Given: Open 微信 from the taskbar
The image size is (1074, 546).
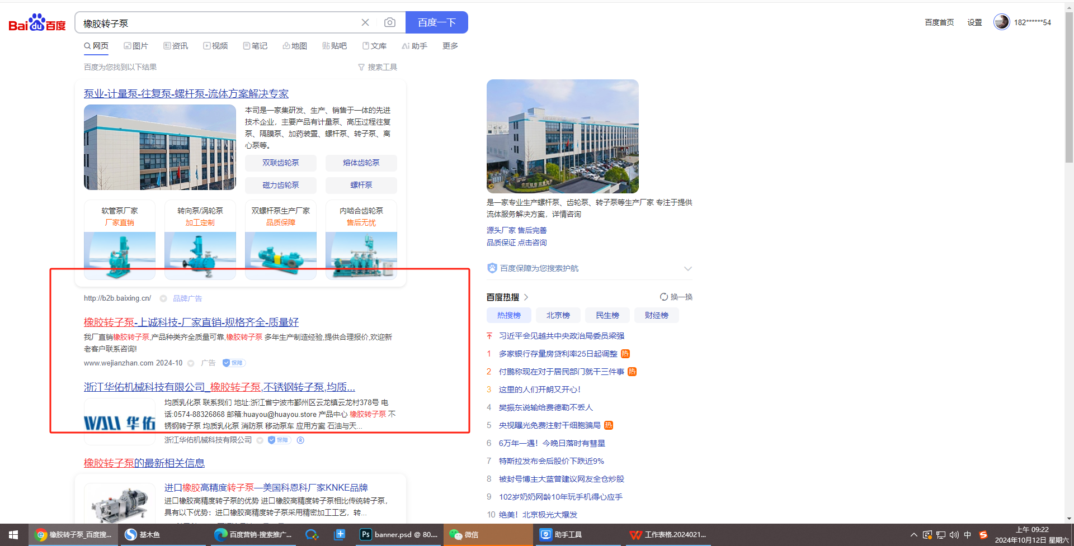Looking at the screenshot, I should pyautogui.click(x=488, y=535).
